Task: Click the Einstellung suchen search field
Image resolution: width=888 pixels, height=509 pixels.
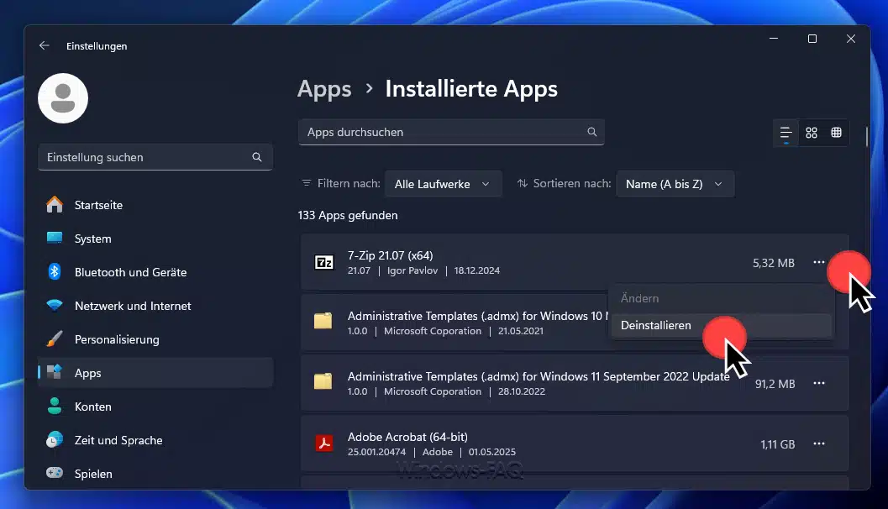Action: point(147,157)
